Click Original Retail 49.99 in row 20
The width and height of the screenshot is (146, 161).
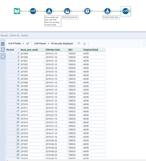pos(94,122)
